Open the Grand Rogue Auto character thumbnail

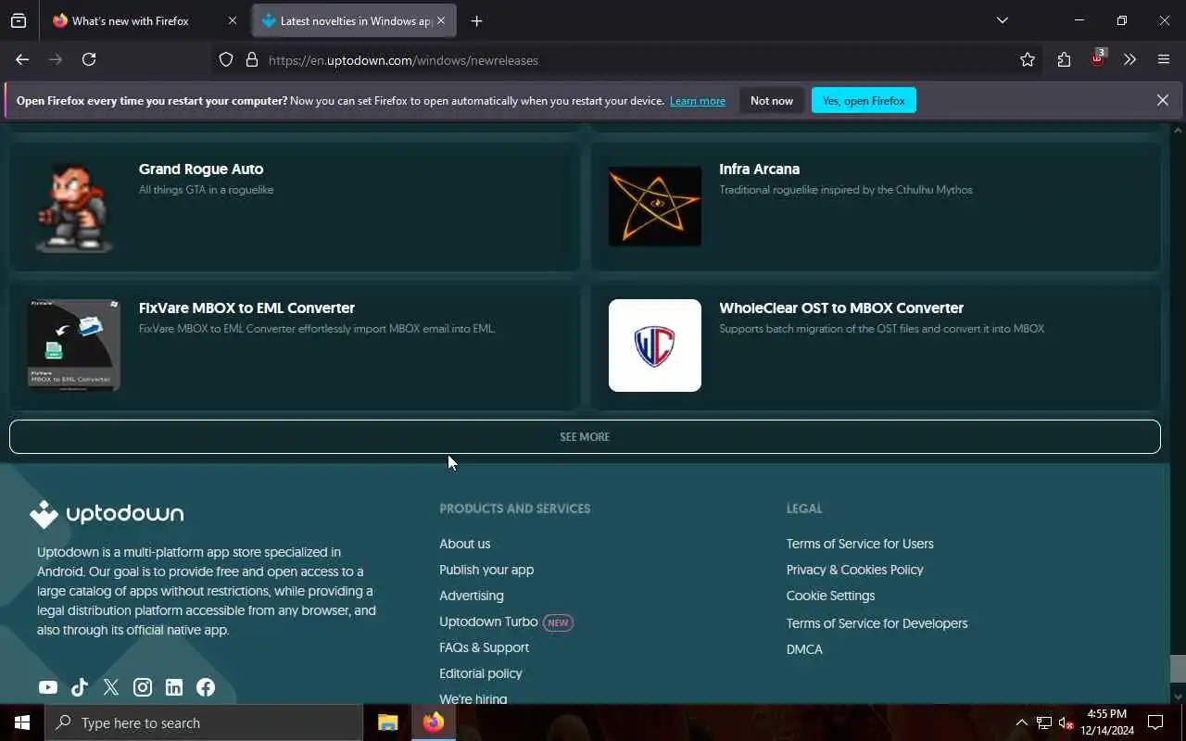74,207
